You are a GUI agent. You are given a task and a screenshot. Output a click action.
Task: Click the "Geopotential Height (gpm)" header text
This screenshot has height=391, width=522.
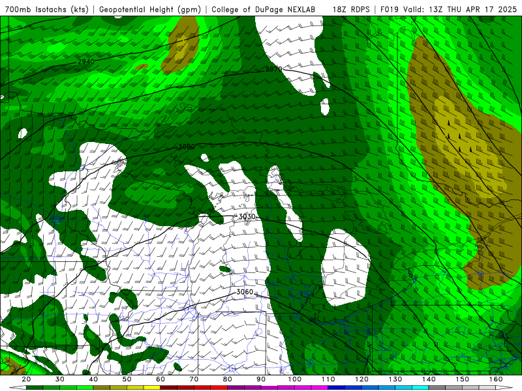pos(150,9)
